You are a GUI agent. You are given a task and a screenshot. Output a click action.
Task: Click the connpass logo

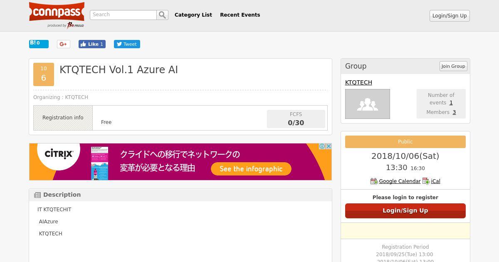tap(57, 15)
